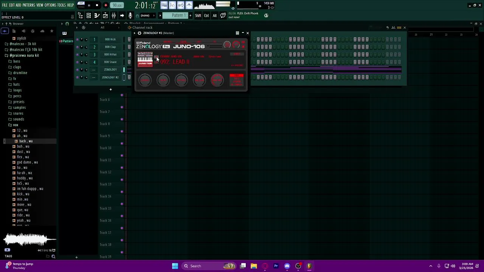This screenshot has height=272, width=484.
Task: Select the ZENOLOGY #2 channel button
Action: coord(110,77)
